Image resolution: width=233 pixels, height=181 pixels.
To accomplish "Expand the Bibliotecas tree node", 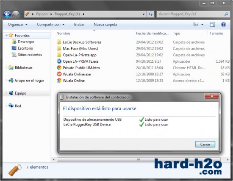I will tap(6, 67).
